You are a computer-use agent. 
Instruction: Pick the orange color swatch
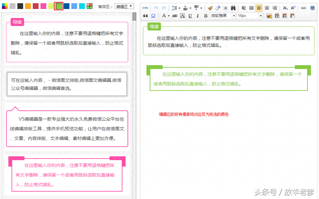[x=28, y=6]
